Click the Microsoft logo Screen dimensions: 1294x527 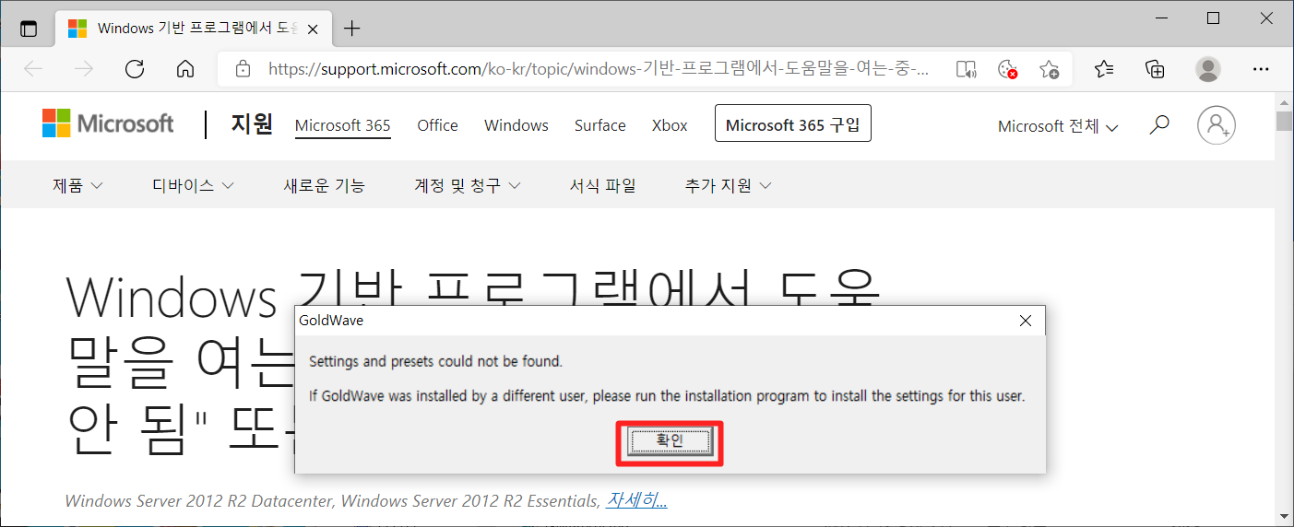tap(108, 123)
